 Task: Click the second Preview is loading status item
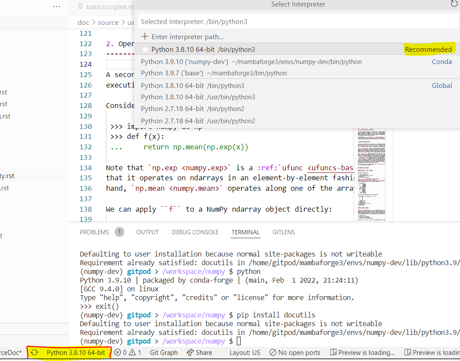[x=432, y=352]
